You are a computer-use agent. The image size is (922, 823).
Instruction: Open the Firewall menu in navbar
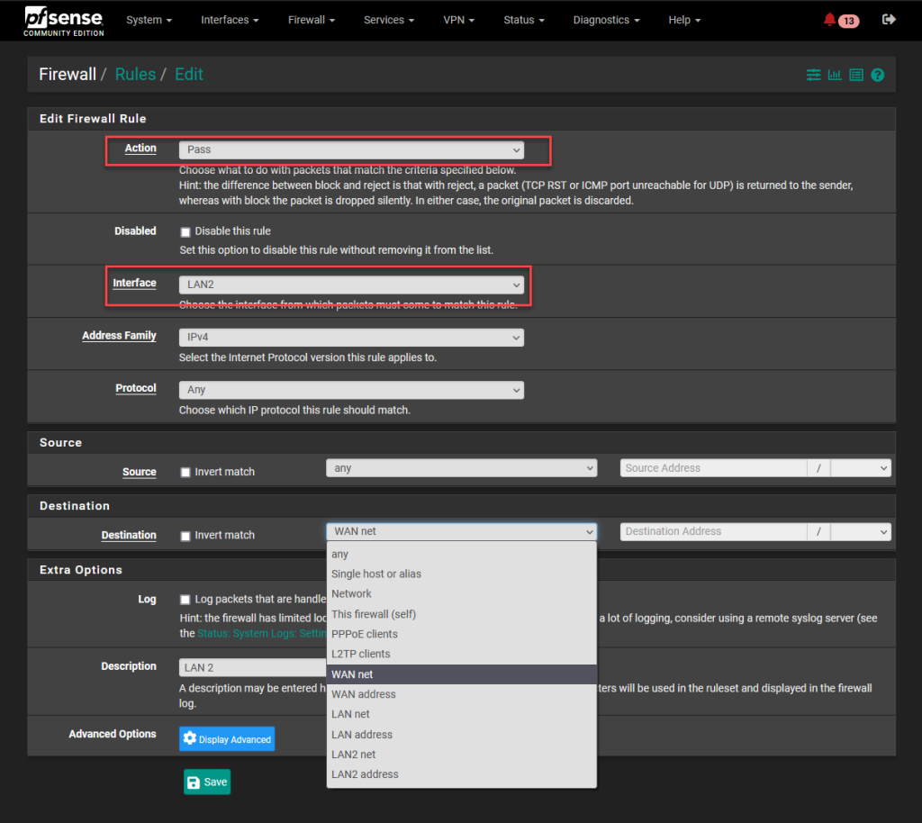[x=312, y=20]
